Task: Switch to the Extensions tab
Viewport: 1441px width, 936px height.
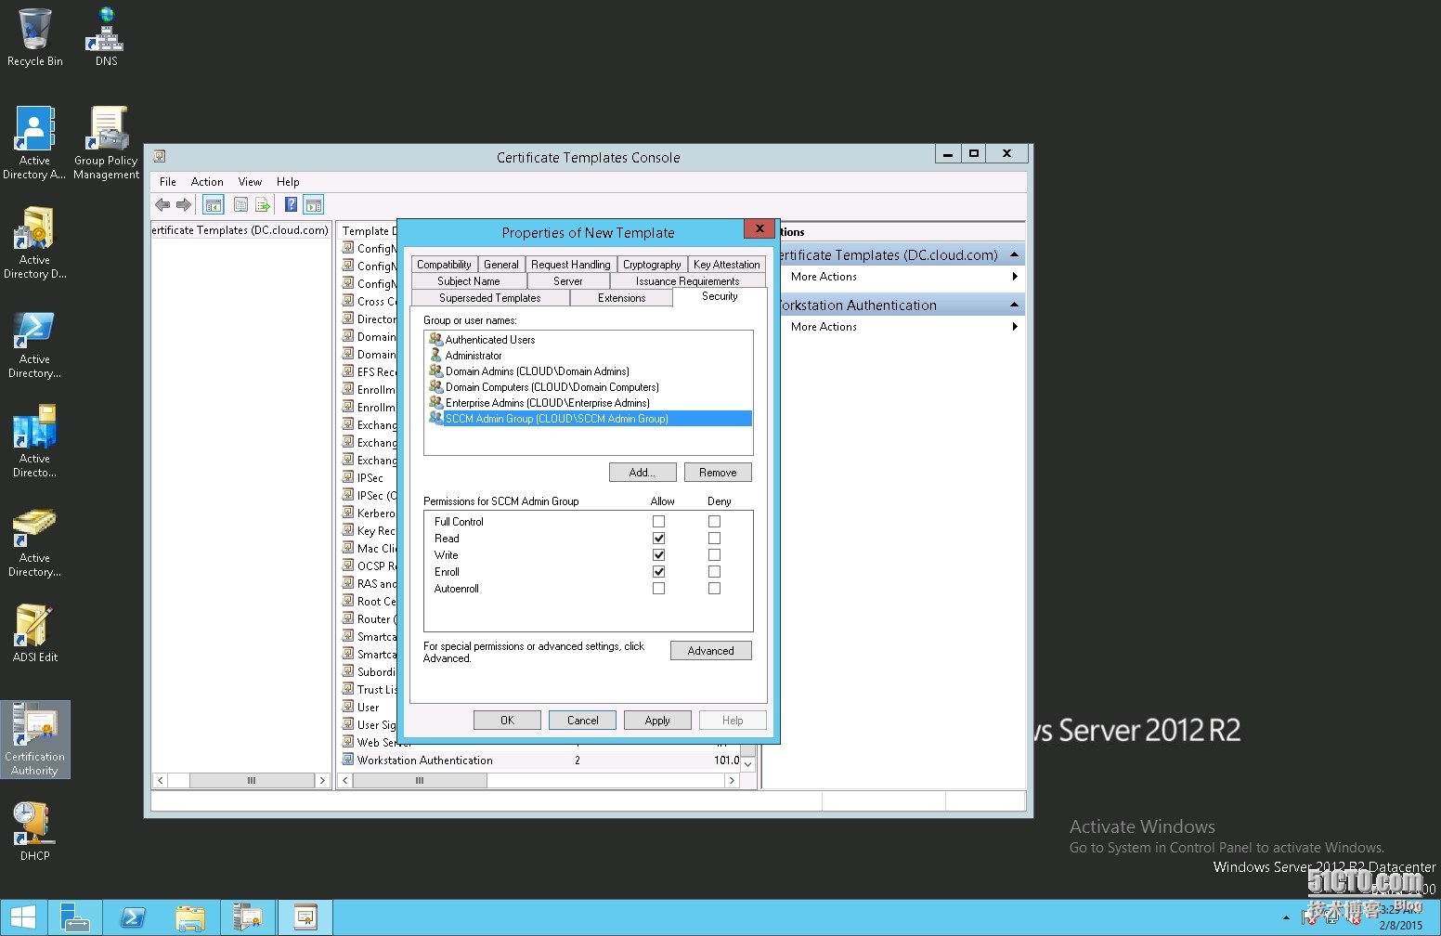Action: coord(622,298)
